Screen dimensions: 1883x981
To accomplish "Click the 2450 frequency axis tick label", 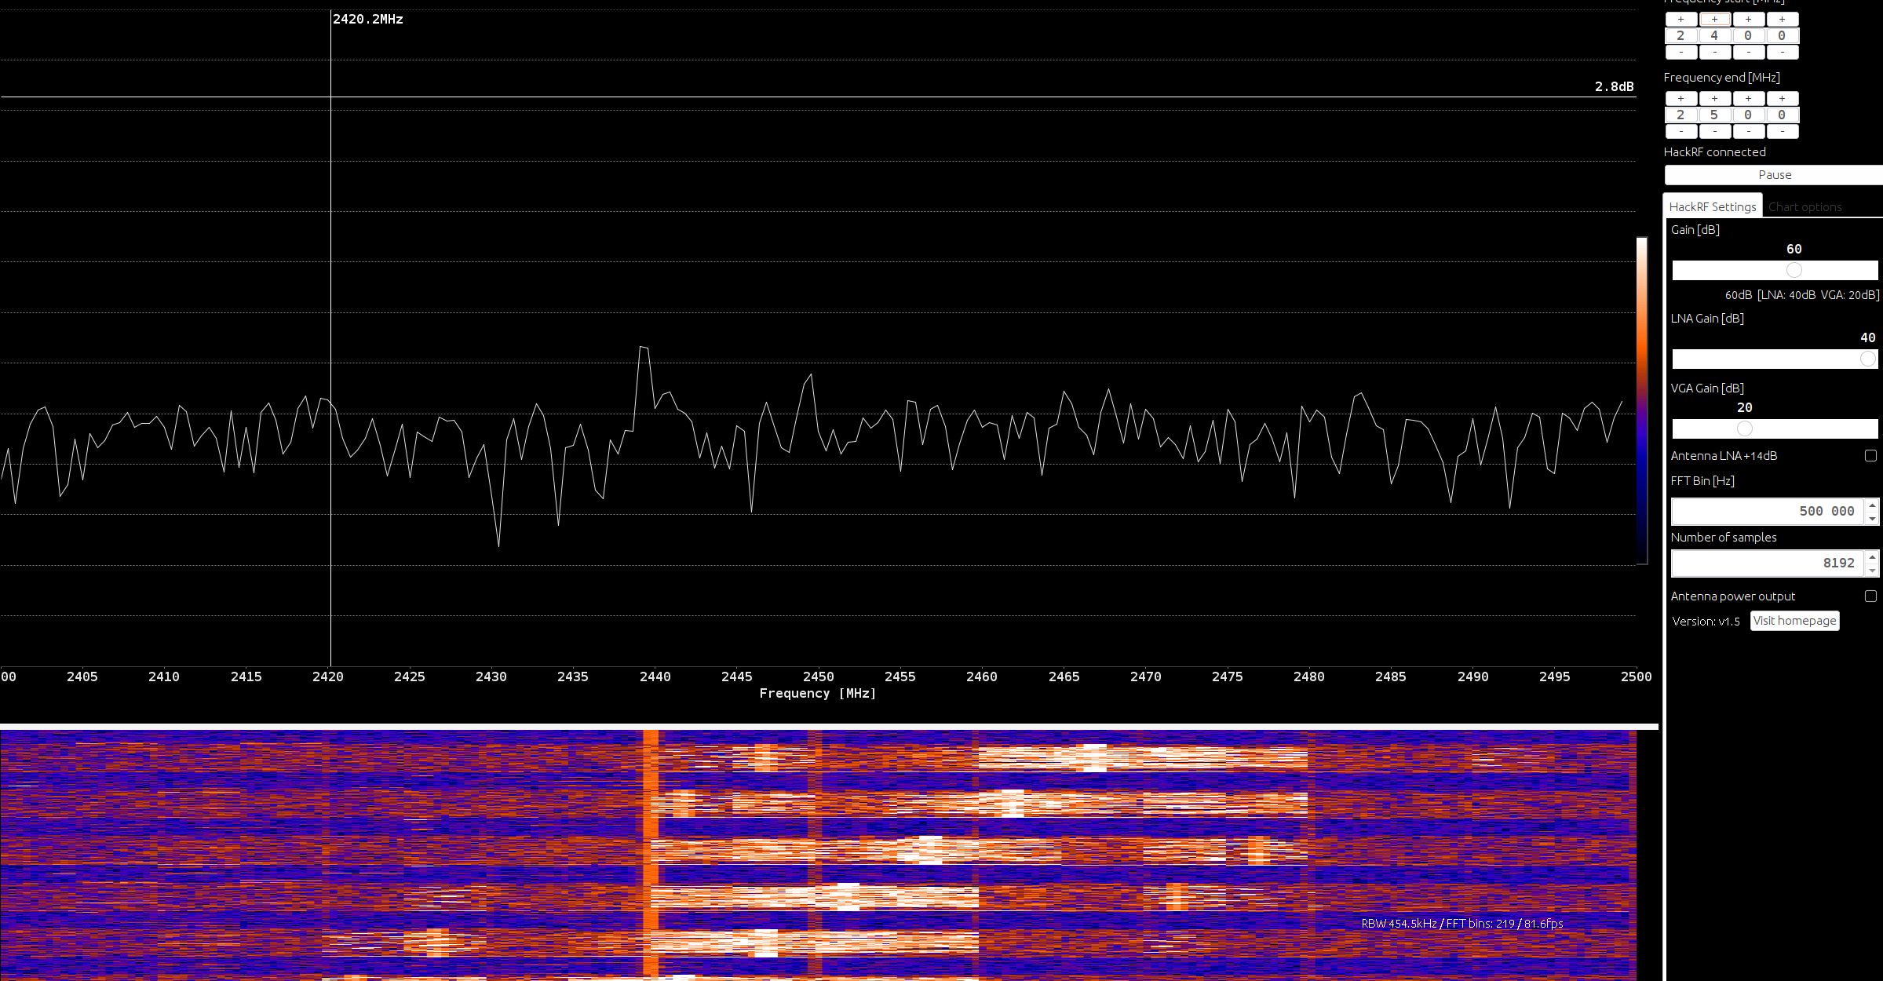I will pyautogui.click(x=818, y=676).
